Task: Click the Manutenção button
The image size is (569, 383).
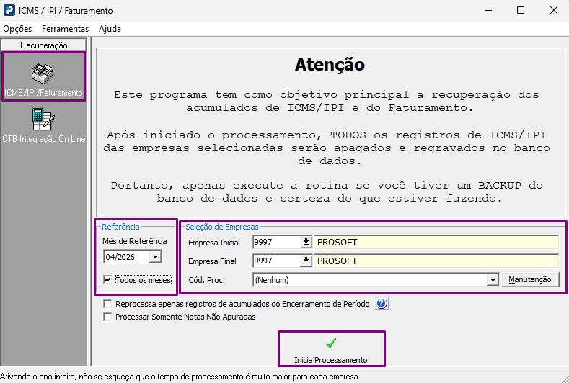Action: point(530,280)
